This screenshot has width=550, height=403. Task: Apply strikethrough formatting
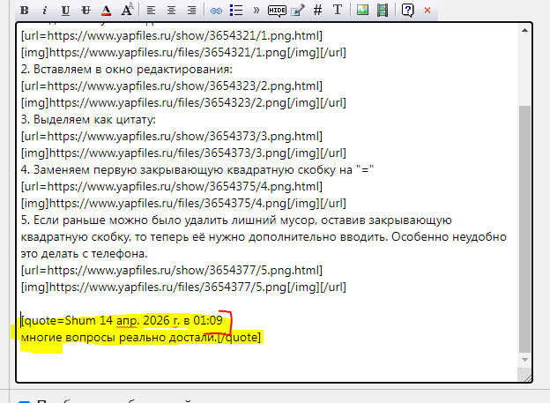tap(86, 11)
